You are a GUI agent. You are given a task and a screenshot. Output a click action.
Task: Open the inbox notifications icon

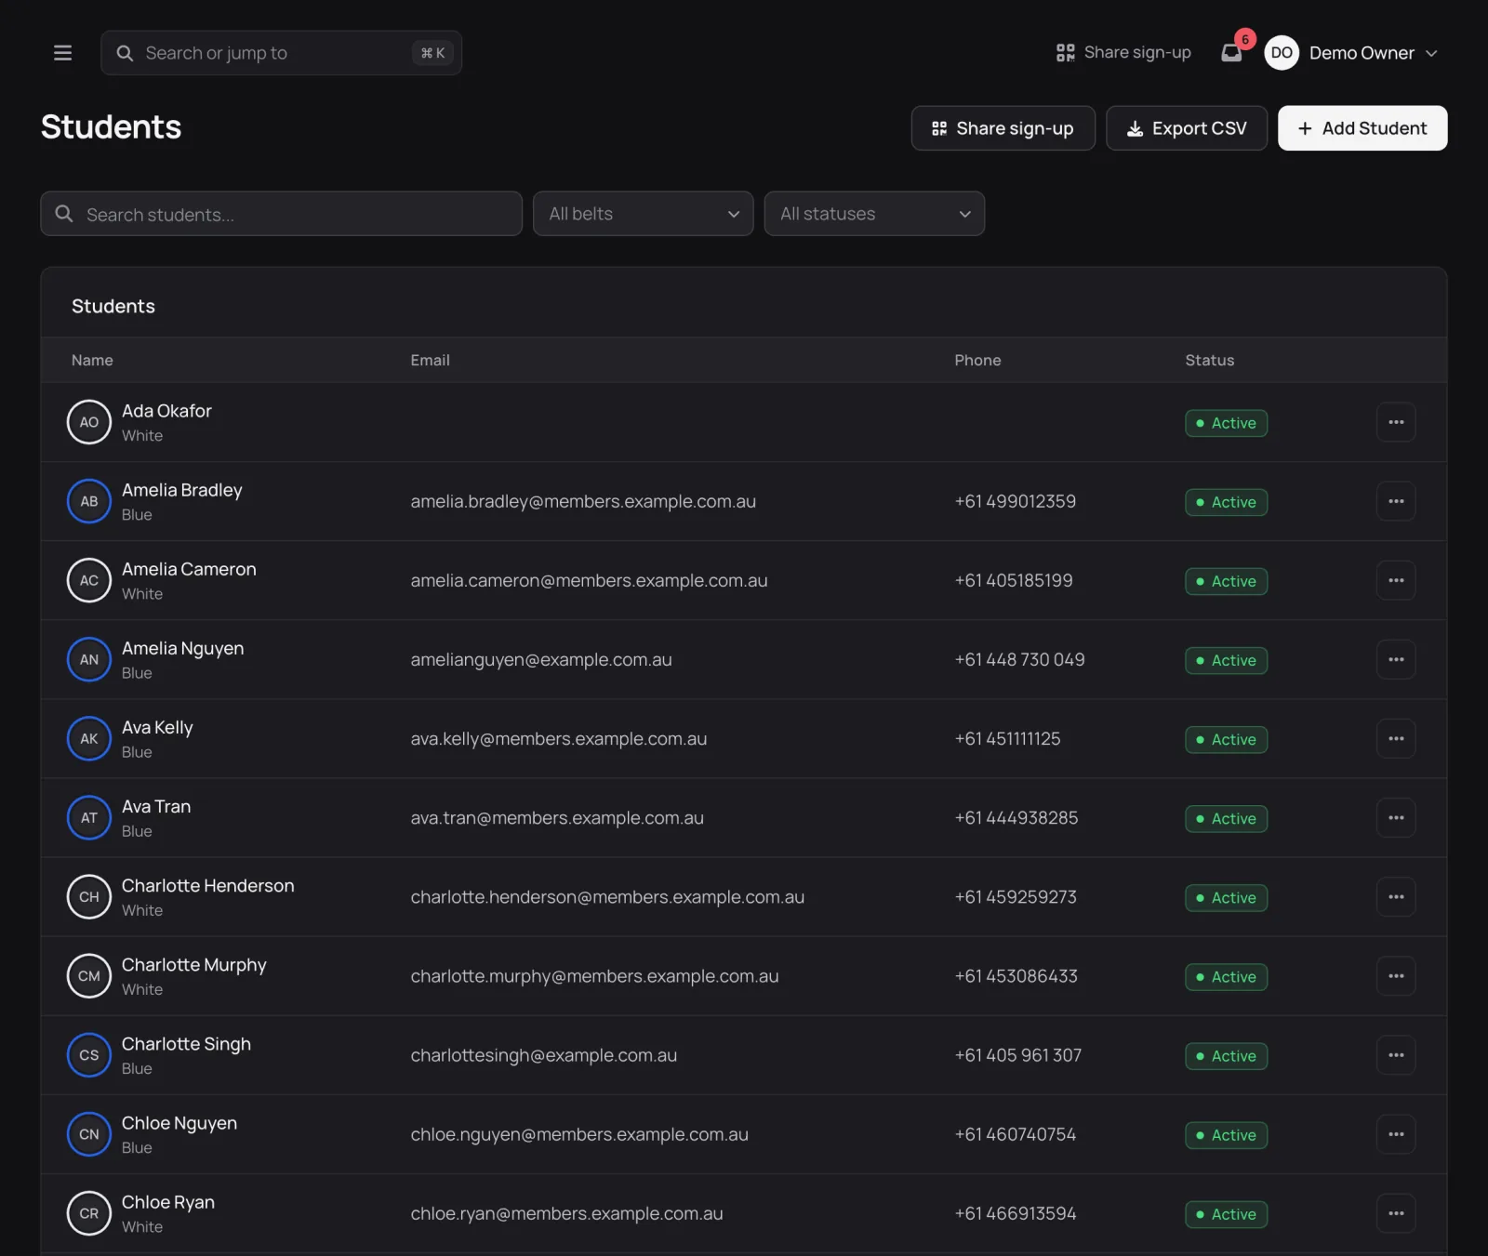click(1231, 53)
